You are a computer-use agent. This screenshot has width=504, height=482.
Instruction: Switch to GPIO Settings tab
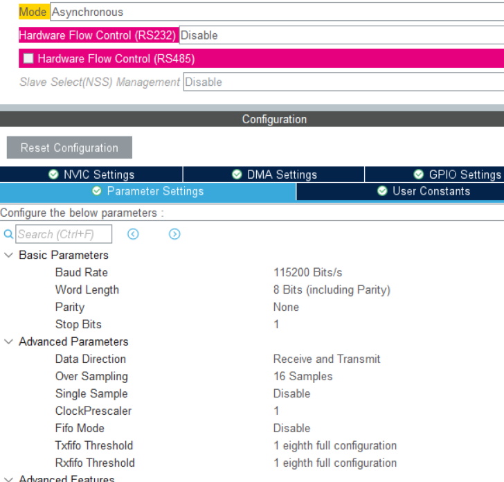pos(434,175)
